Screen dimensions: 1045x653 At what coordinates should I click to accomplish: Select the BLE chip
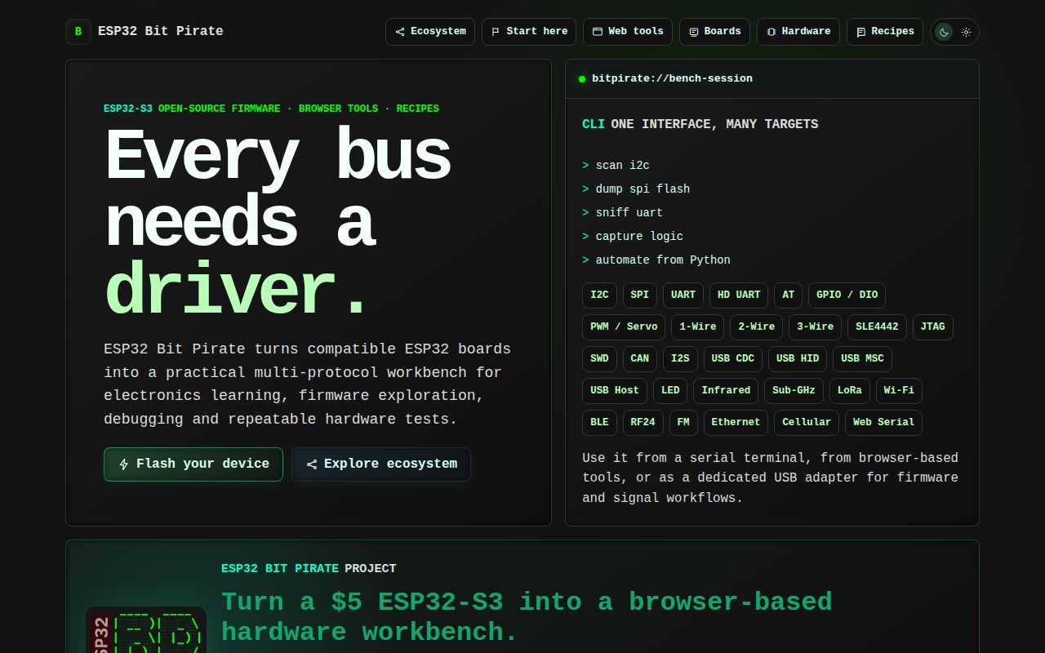pyautogui.click(x=599, y=423)
